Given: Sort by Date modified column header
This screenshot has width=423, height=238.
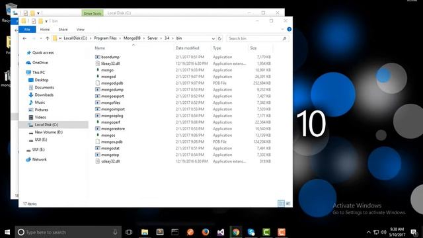Looking at the screenshot, I should pyautogui.click(x=187, y=48).
